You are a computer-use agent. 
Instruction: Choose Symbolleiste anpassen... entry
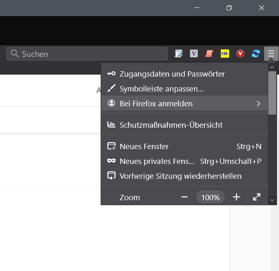click(161, 89)
